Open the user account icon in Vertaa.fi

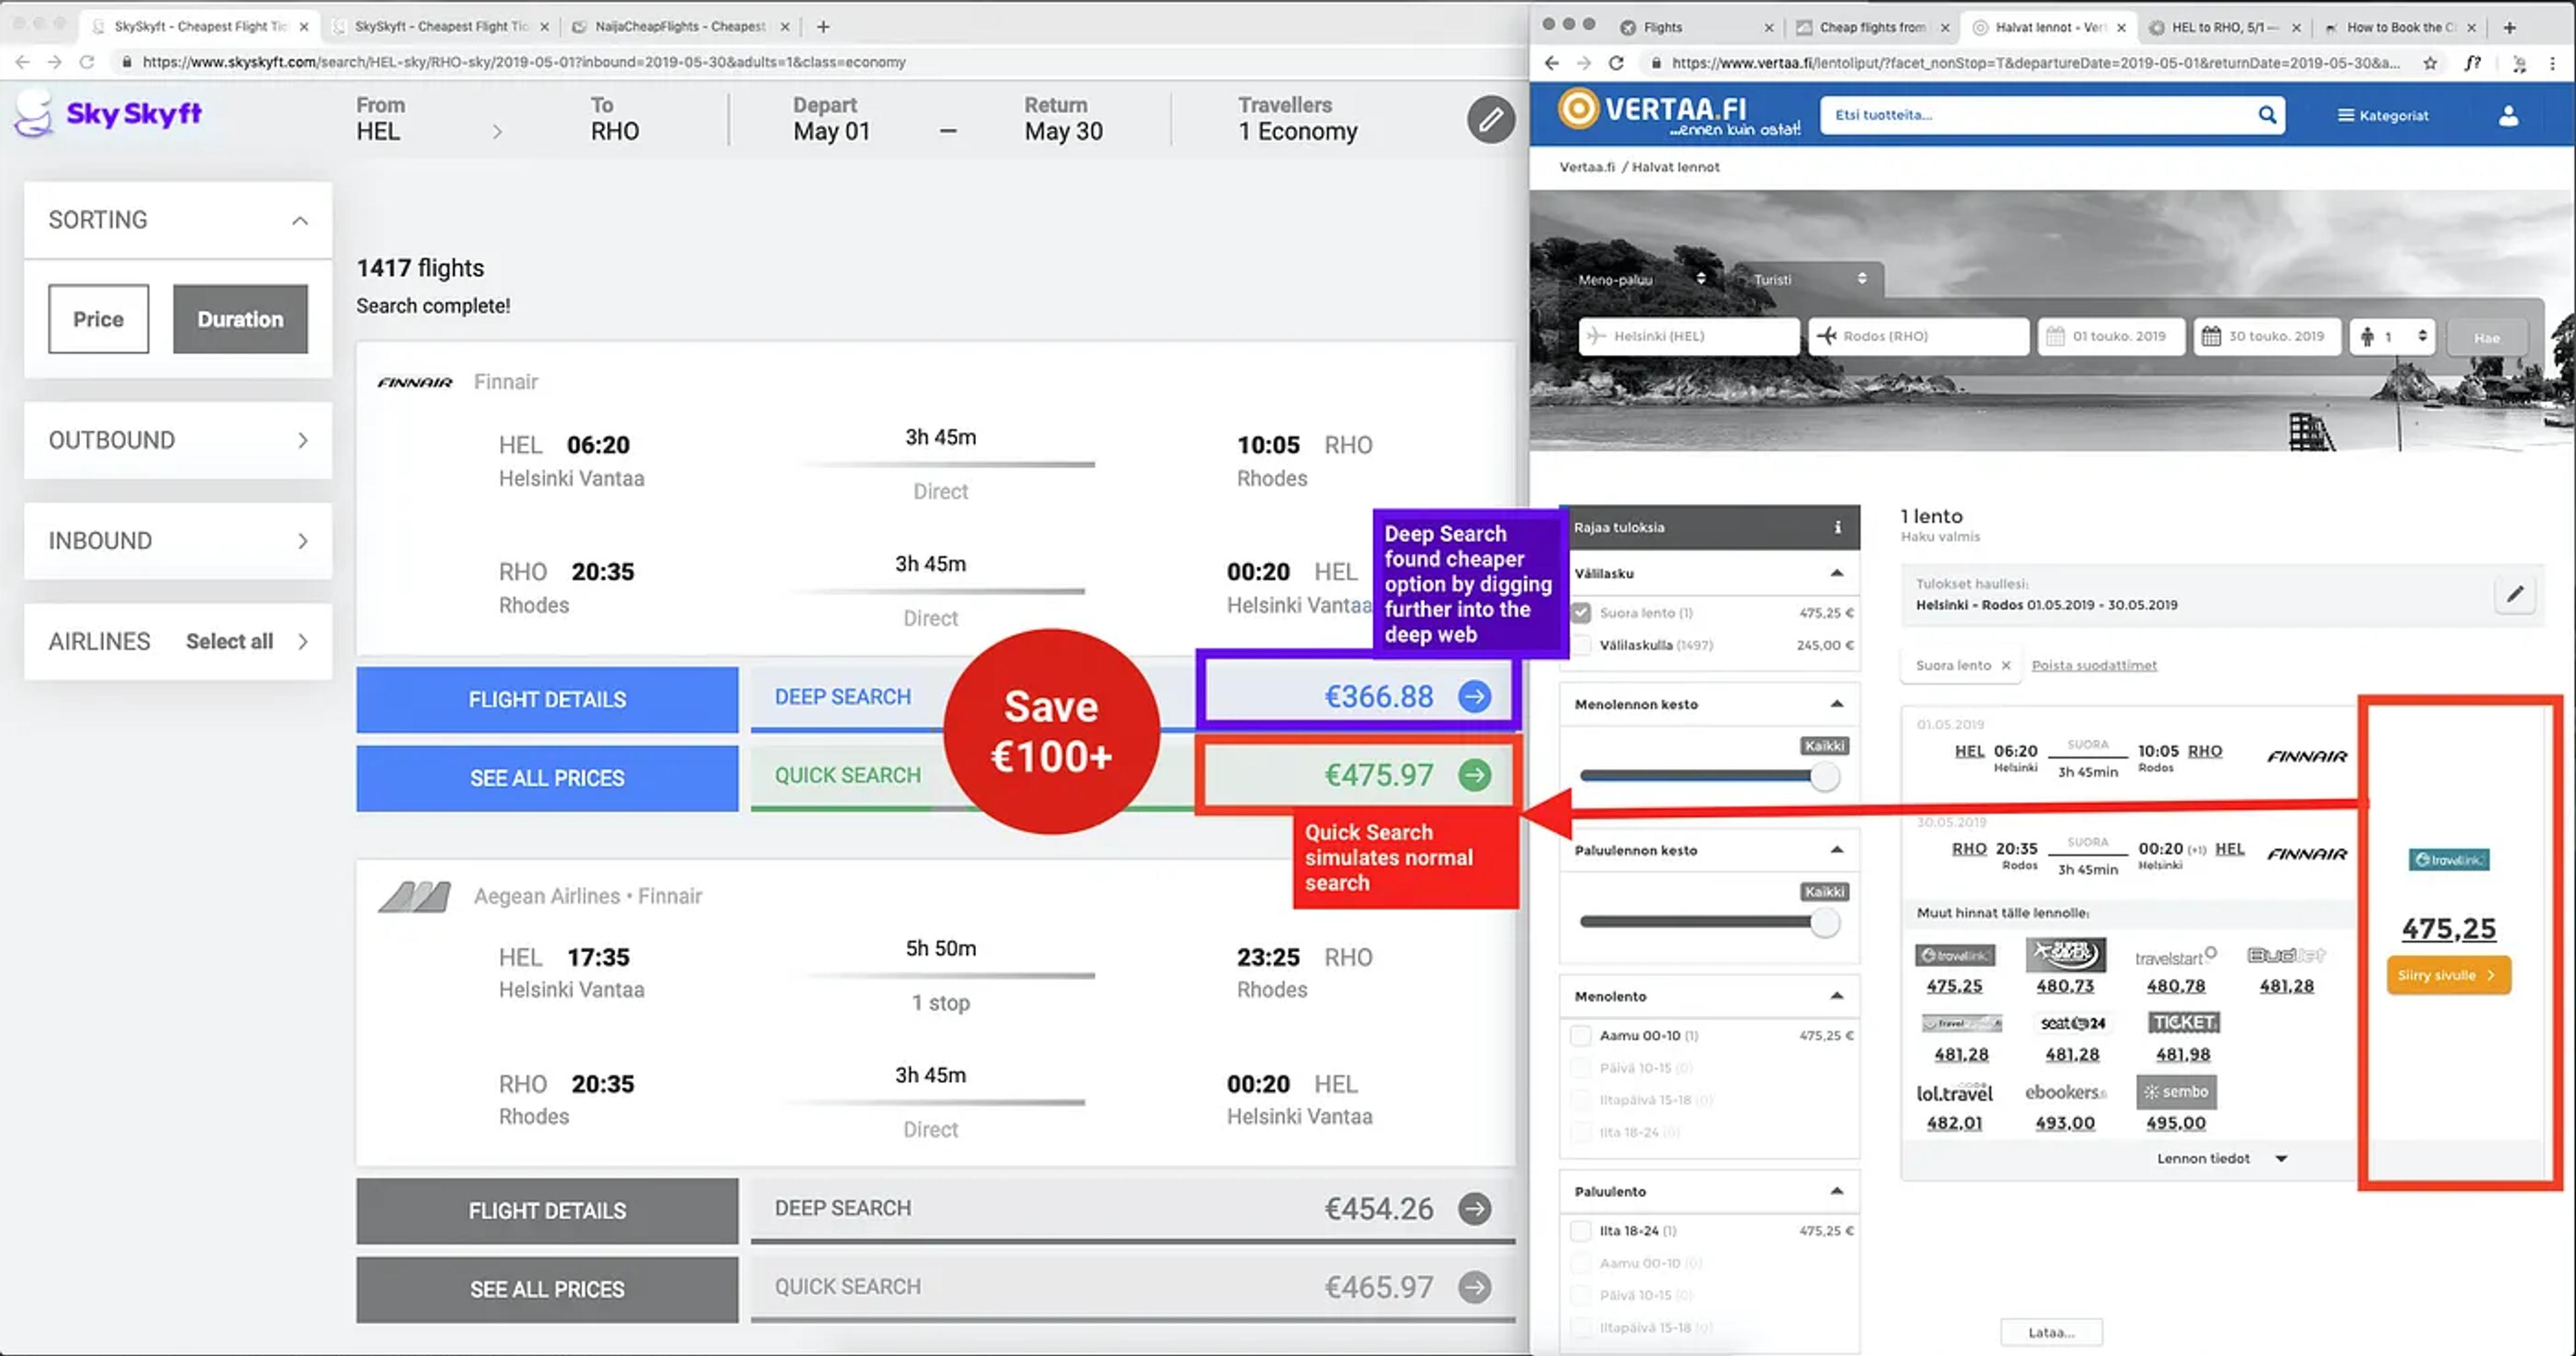2508,116
